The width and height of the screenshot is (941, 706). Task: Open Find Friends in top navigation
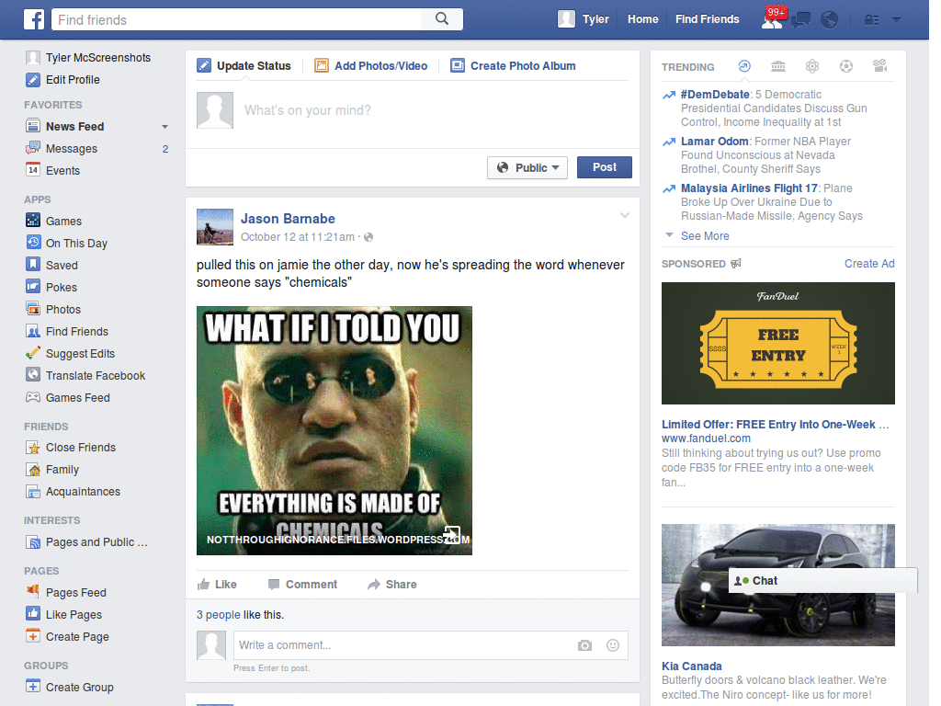coord(707,19)
